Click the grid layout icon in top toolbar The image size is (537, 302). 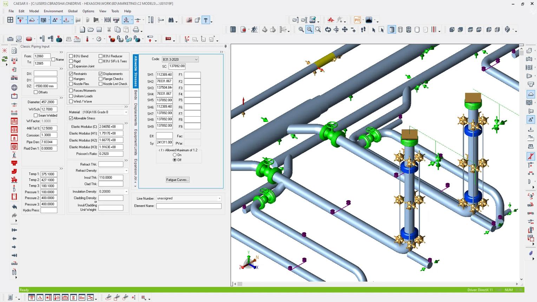(x=10, y=20)
